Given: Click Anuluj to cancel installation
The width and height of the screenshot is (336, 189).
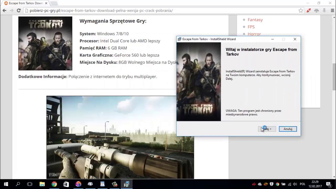Looking at the screenshot, I should 288,129.
